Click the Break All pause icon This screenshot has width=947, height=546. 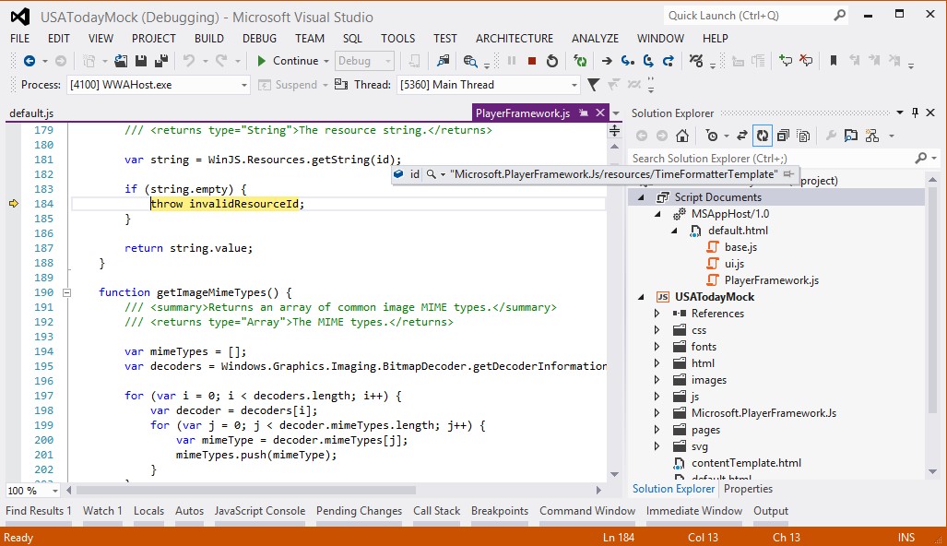(513, 61)
